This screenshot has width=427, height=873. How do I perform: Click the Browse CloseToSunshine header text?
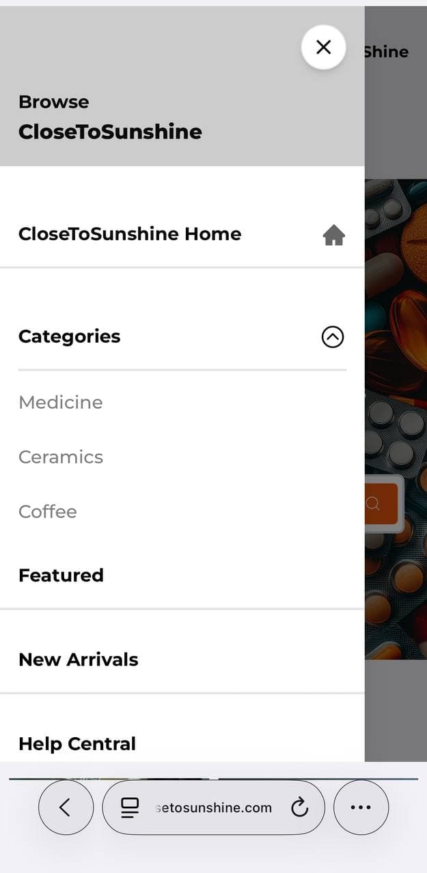(x=110, y=117)
